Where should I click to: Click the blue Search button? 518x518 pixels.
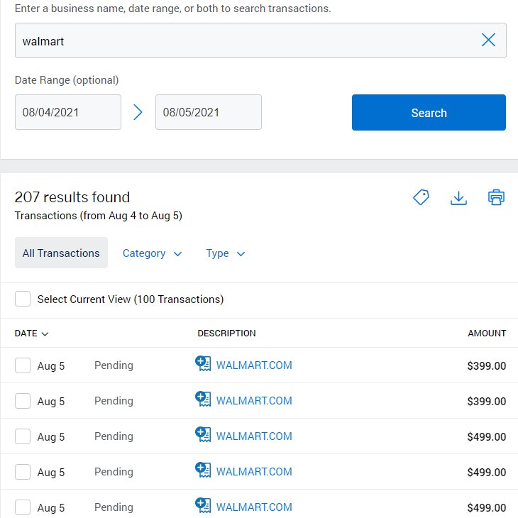click(429, 113)
